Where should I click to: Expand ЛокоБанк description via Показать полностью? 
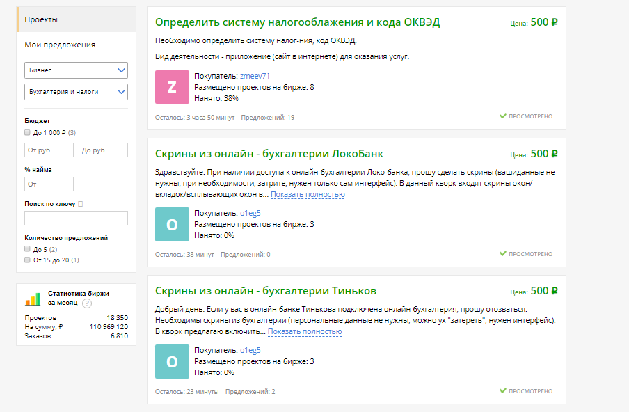coord(308,195)
